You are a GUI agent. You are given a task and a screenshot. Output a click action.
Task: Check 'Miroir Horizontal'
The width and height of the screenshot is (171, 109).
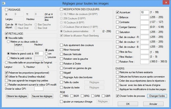[61, 50]
